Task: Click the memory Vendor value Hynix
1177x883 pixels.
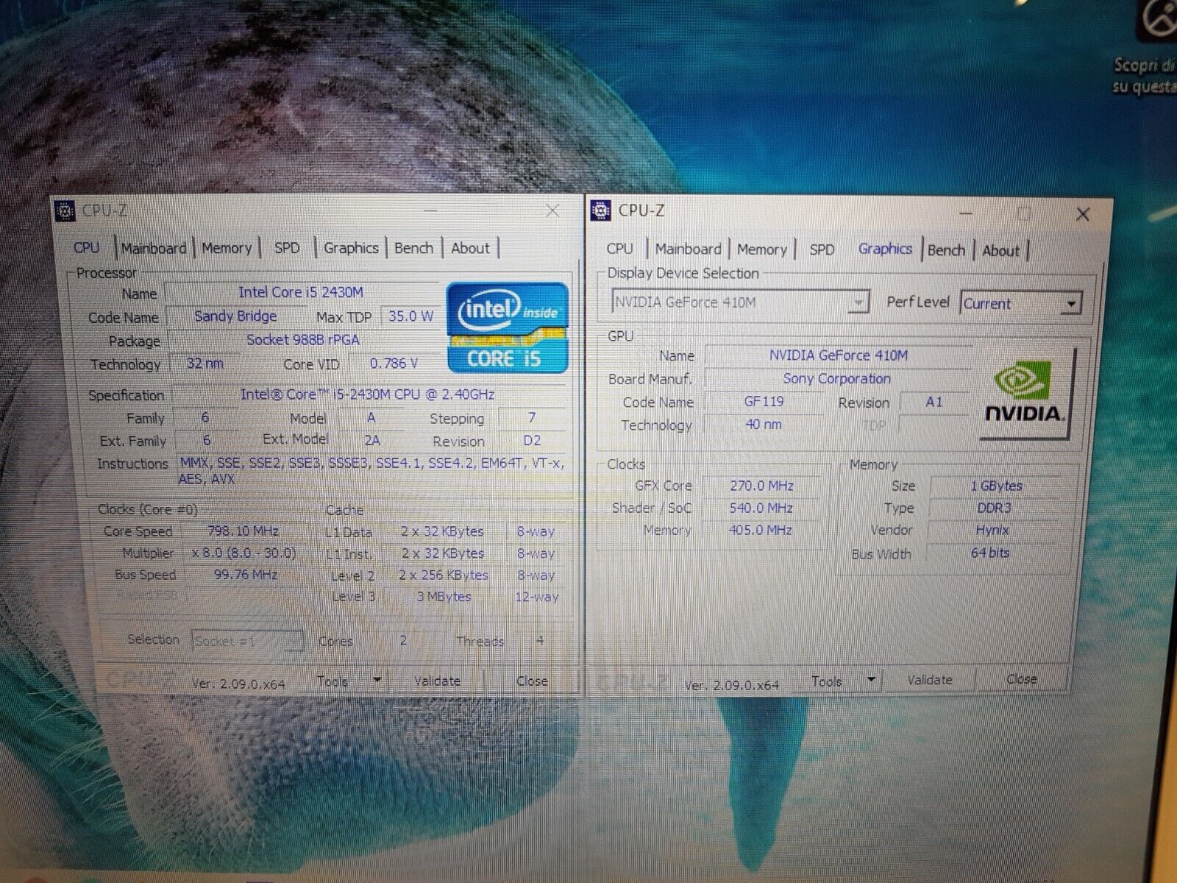Action: [x=992, y=530]
